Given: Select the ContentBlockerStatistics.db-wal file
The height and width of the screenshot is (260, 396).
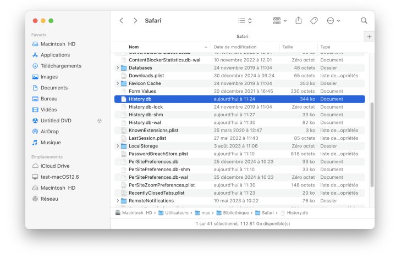Looking at the screenshot, I should [240, 60].
